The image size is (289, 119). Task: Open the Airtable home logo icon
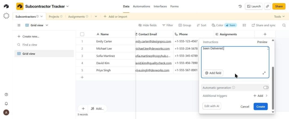click(6, 6)
